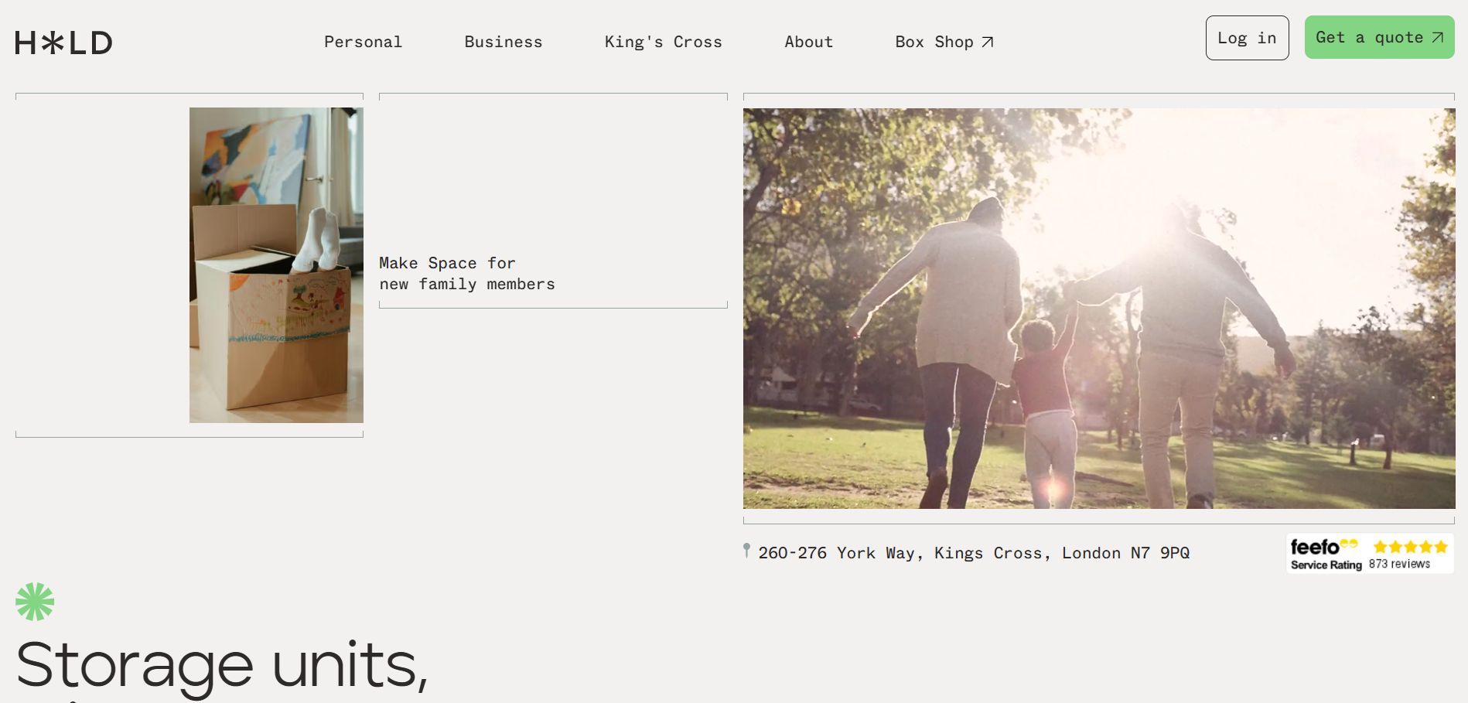Open the 260-276 York Way address link
The image size is (1468, 703).
point(974,553)
